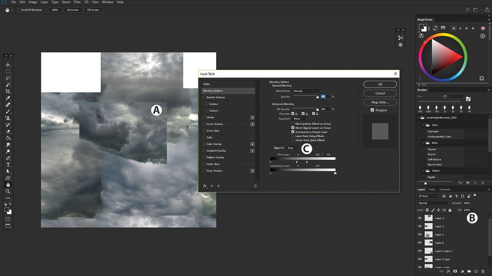Select the Zoom tool
The image size is (492, 276).
(x=7, y=191)
